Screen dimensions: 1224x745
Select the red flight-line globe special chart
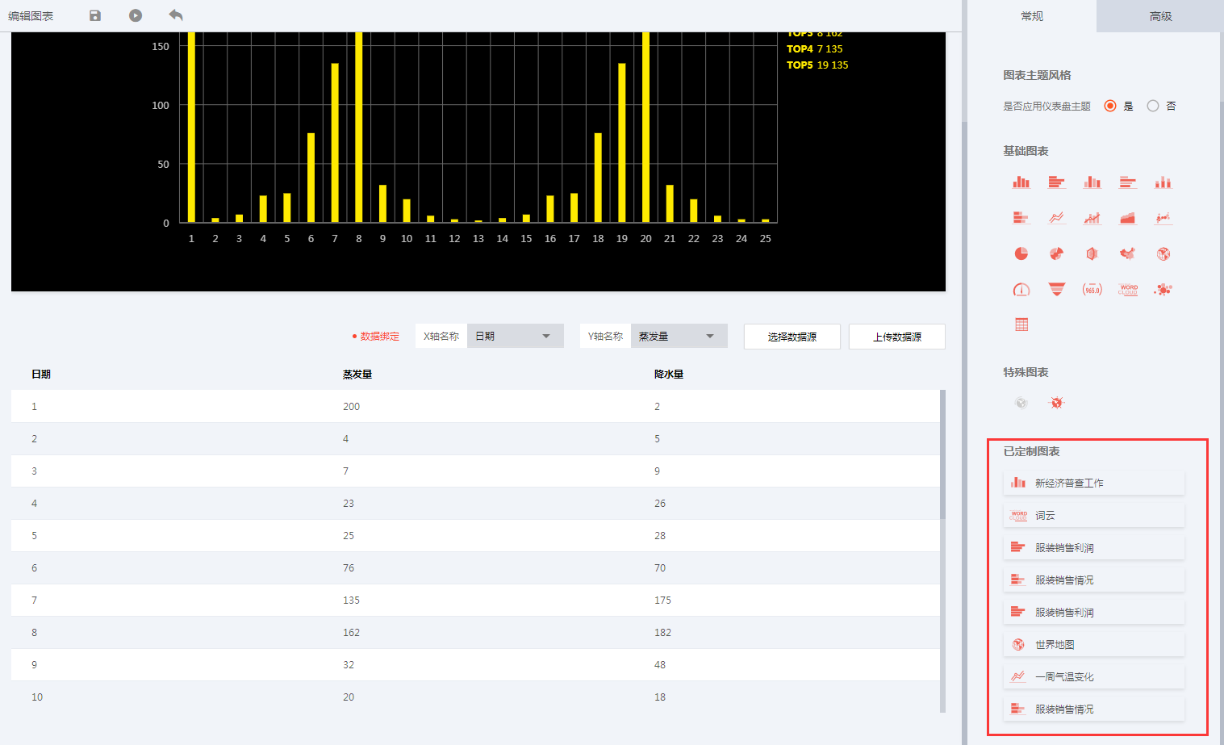[x=1057, y=403]
